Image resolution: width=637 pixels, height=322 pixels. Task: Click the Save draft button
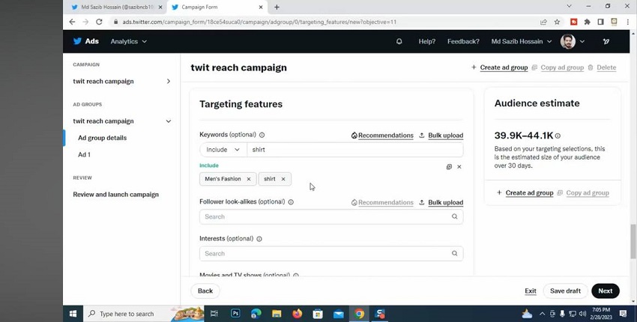[565, 291]
